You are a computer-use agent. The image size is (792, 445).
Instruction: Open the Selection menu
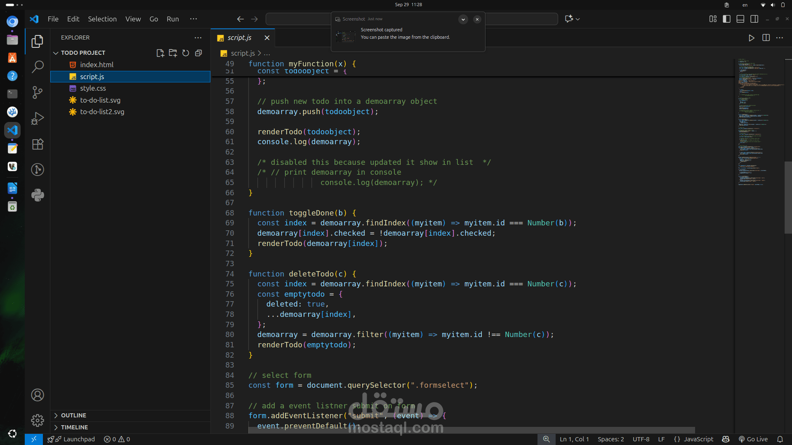pos(102,19)
